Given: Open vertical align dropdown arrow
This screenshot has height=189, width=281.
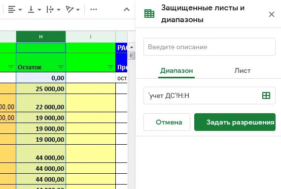Looking at the screenshot, I should click(39, 10).
